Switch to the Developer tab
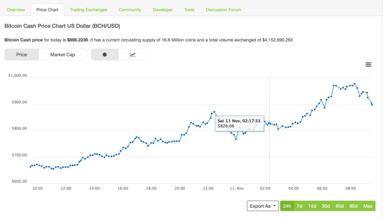The width and height of the screenshot is (387, 218). pos(163,9)
